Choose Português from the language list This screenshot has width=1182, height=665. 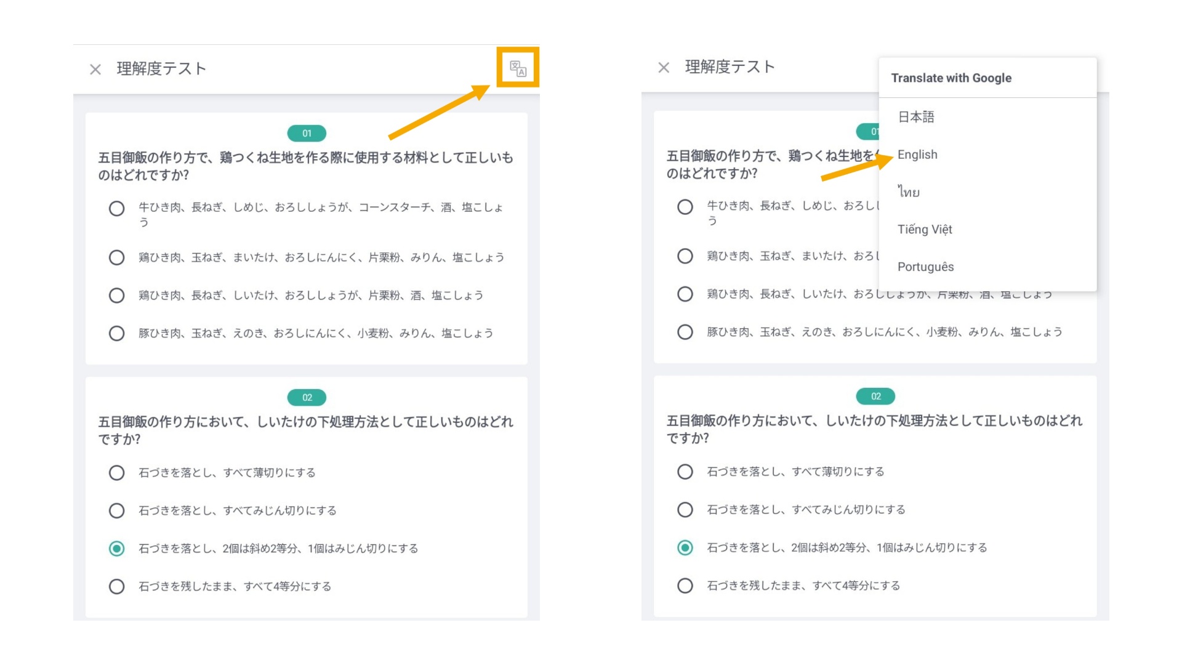pyautogui.click(x=925, y=267)
